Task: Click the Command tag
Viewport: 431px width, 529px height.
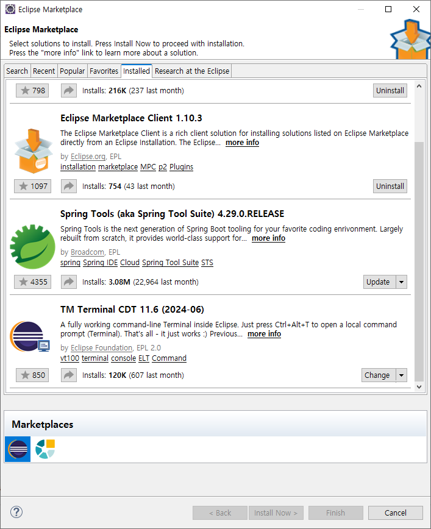Action: [169, 358]
